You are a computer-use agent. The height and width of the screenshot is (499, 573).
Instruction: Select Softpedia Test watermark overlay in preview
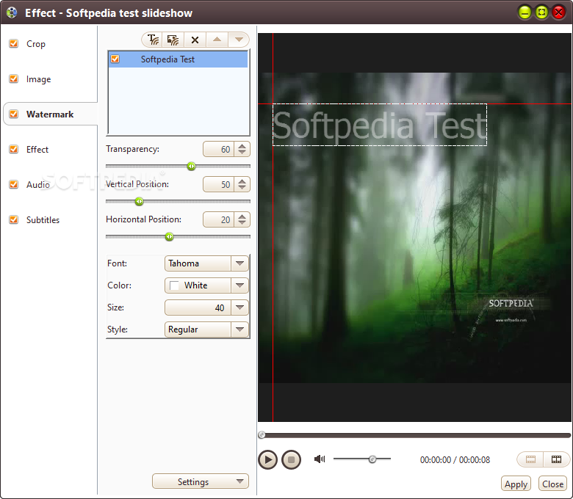pos(380,125)
